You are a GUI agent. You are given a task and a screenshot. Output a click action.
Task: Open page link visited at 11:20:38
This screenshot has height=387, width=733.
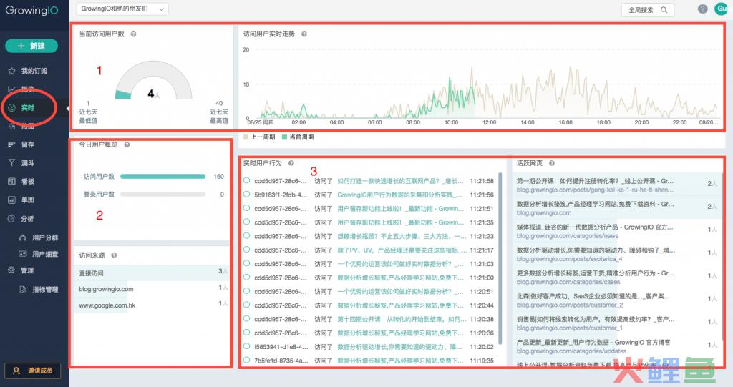pos(402,319)
